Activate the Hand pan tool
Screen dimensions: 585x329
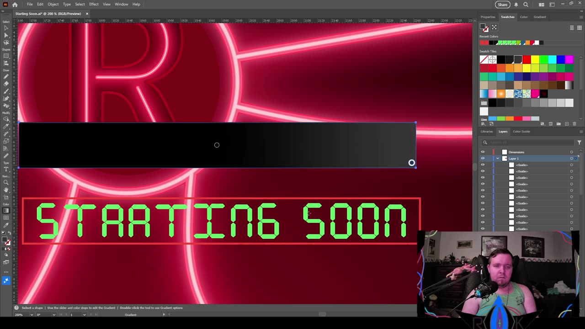[x=6, y=189]
